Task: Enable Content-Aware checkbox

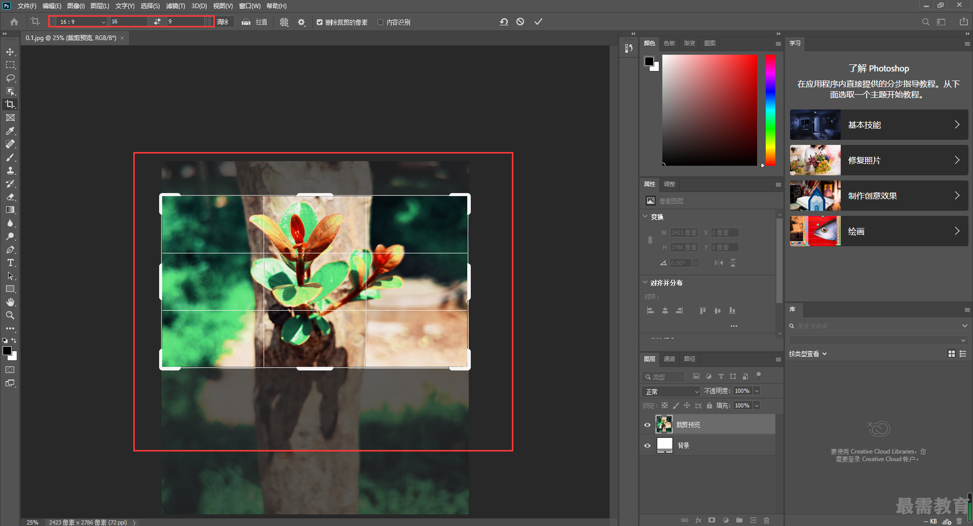Action: tap(381, 22)
